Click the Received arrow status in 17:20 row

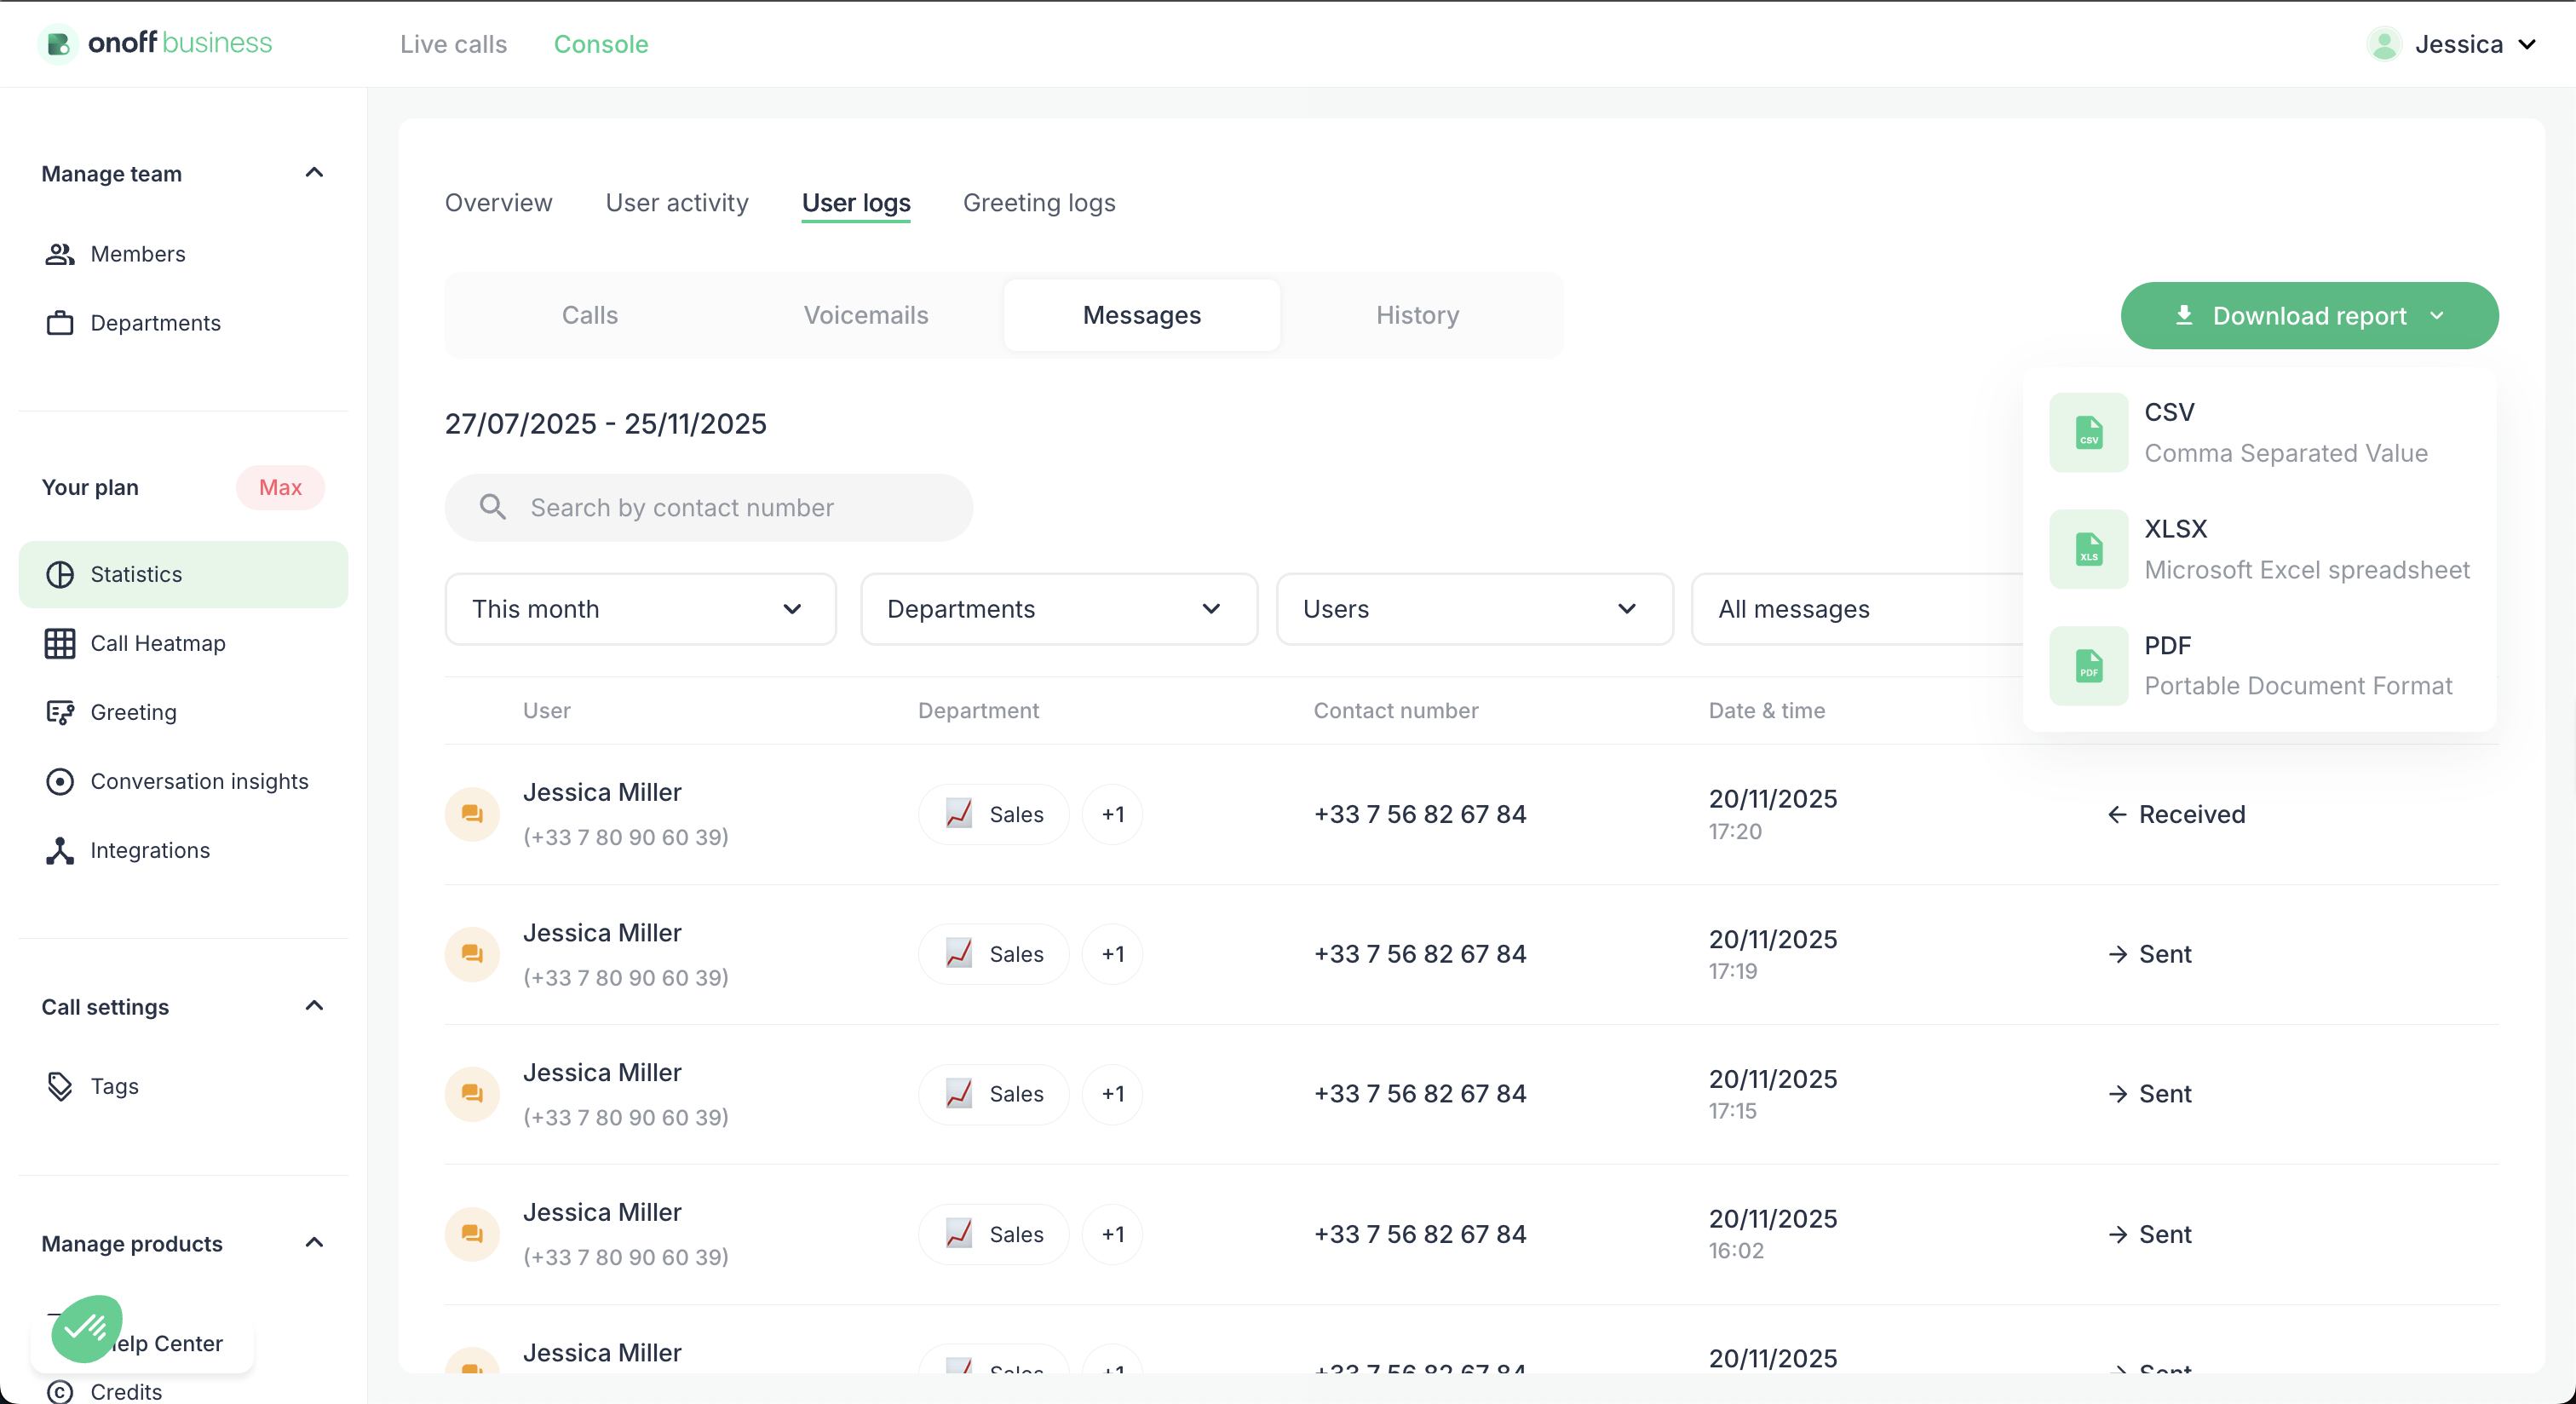(2176, 814)
